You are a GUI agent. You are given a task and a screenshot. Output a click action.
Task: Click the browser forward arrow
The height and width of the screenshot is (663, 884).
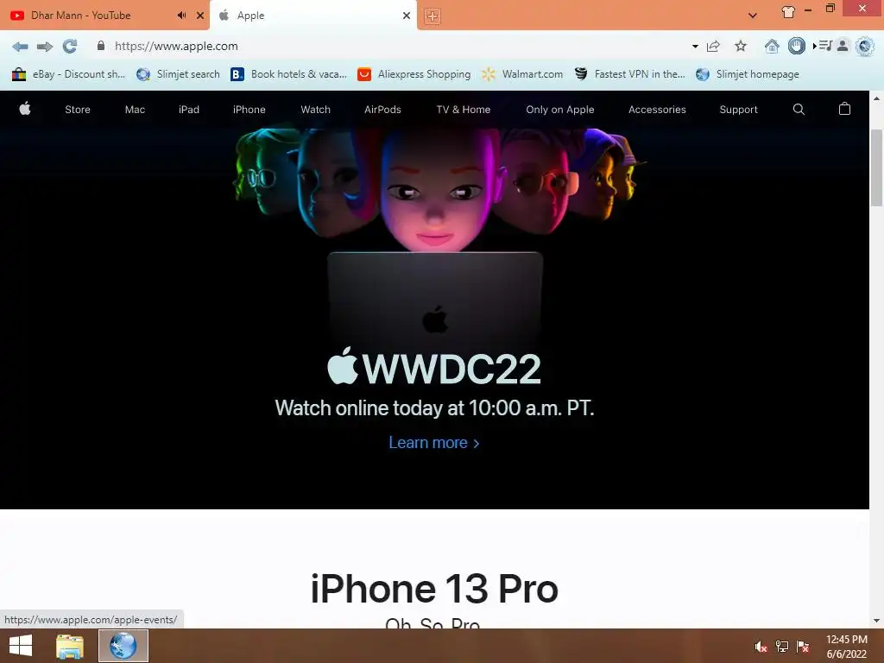coord(45,47)
